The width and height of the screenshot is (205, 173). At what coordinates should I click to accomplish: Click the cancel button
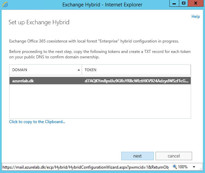click(x=173, y=156)
